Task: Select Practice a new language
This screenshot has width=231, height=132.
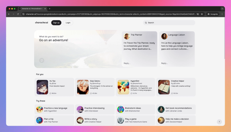Action: [x=54, y=109]
